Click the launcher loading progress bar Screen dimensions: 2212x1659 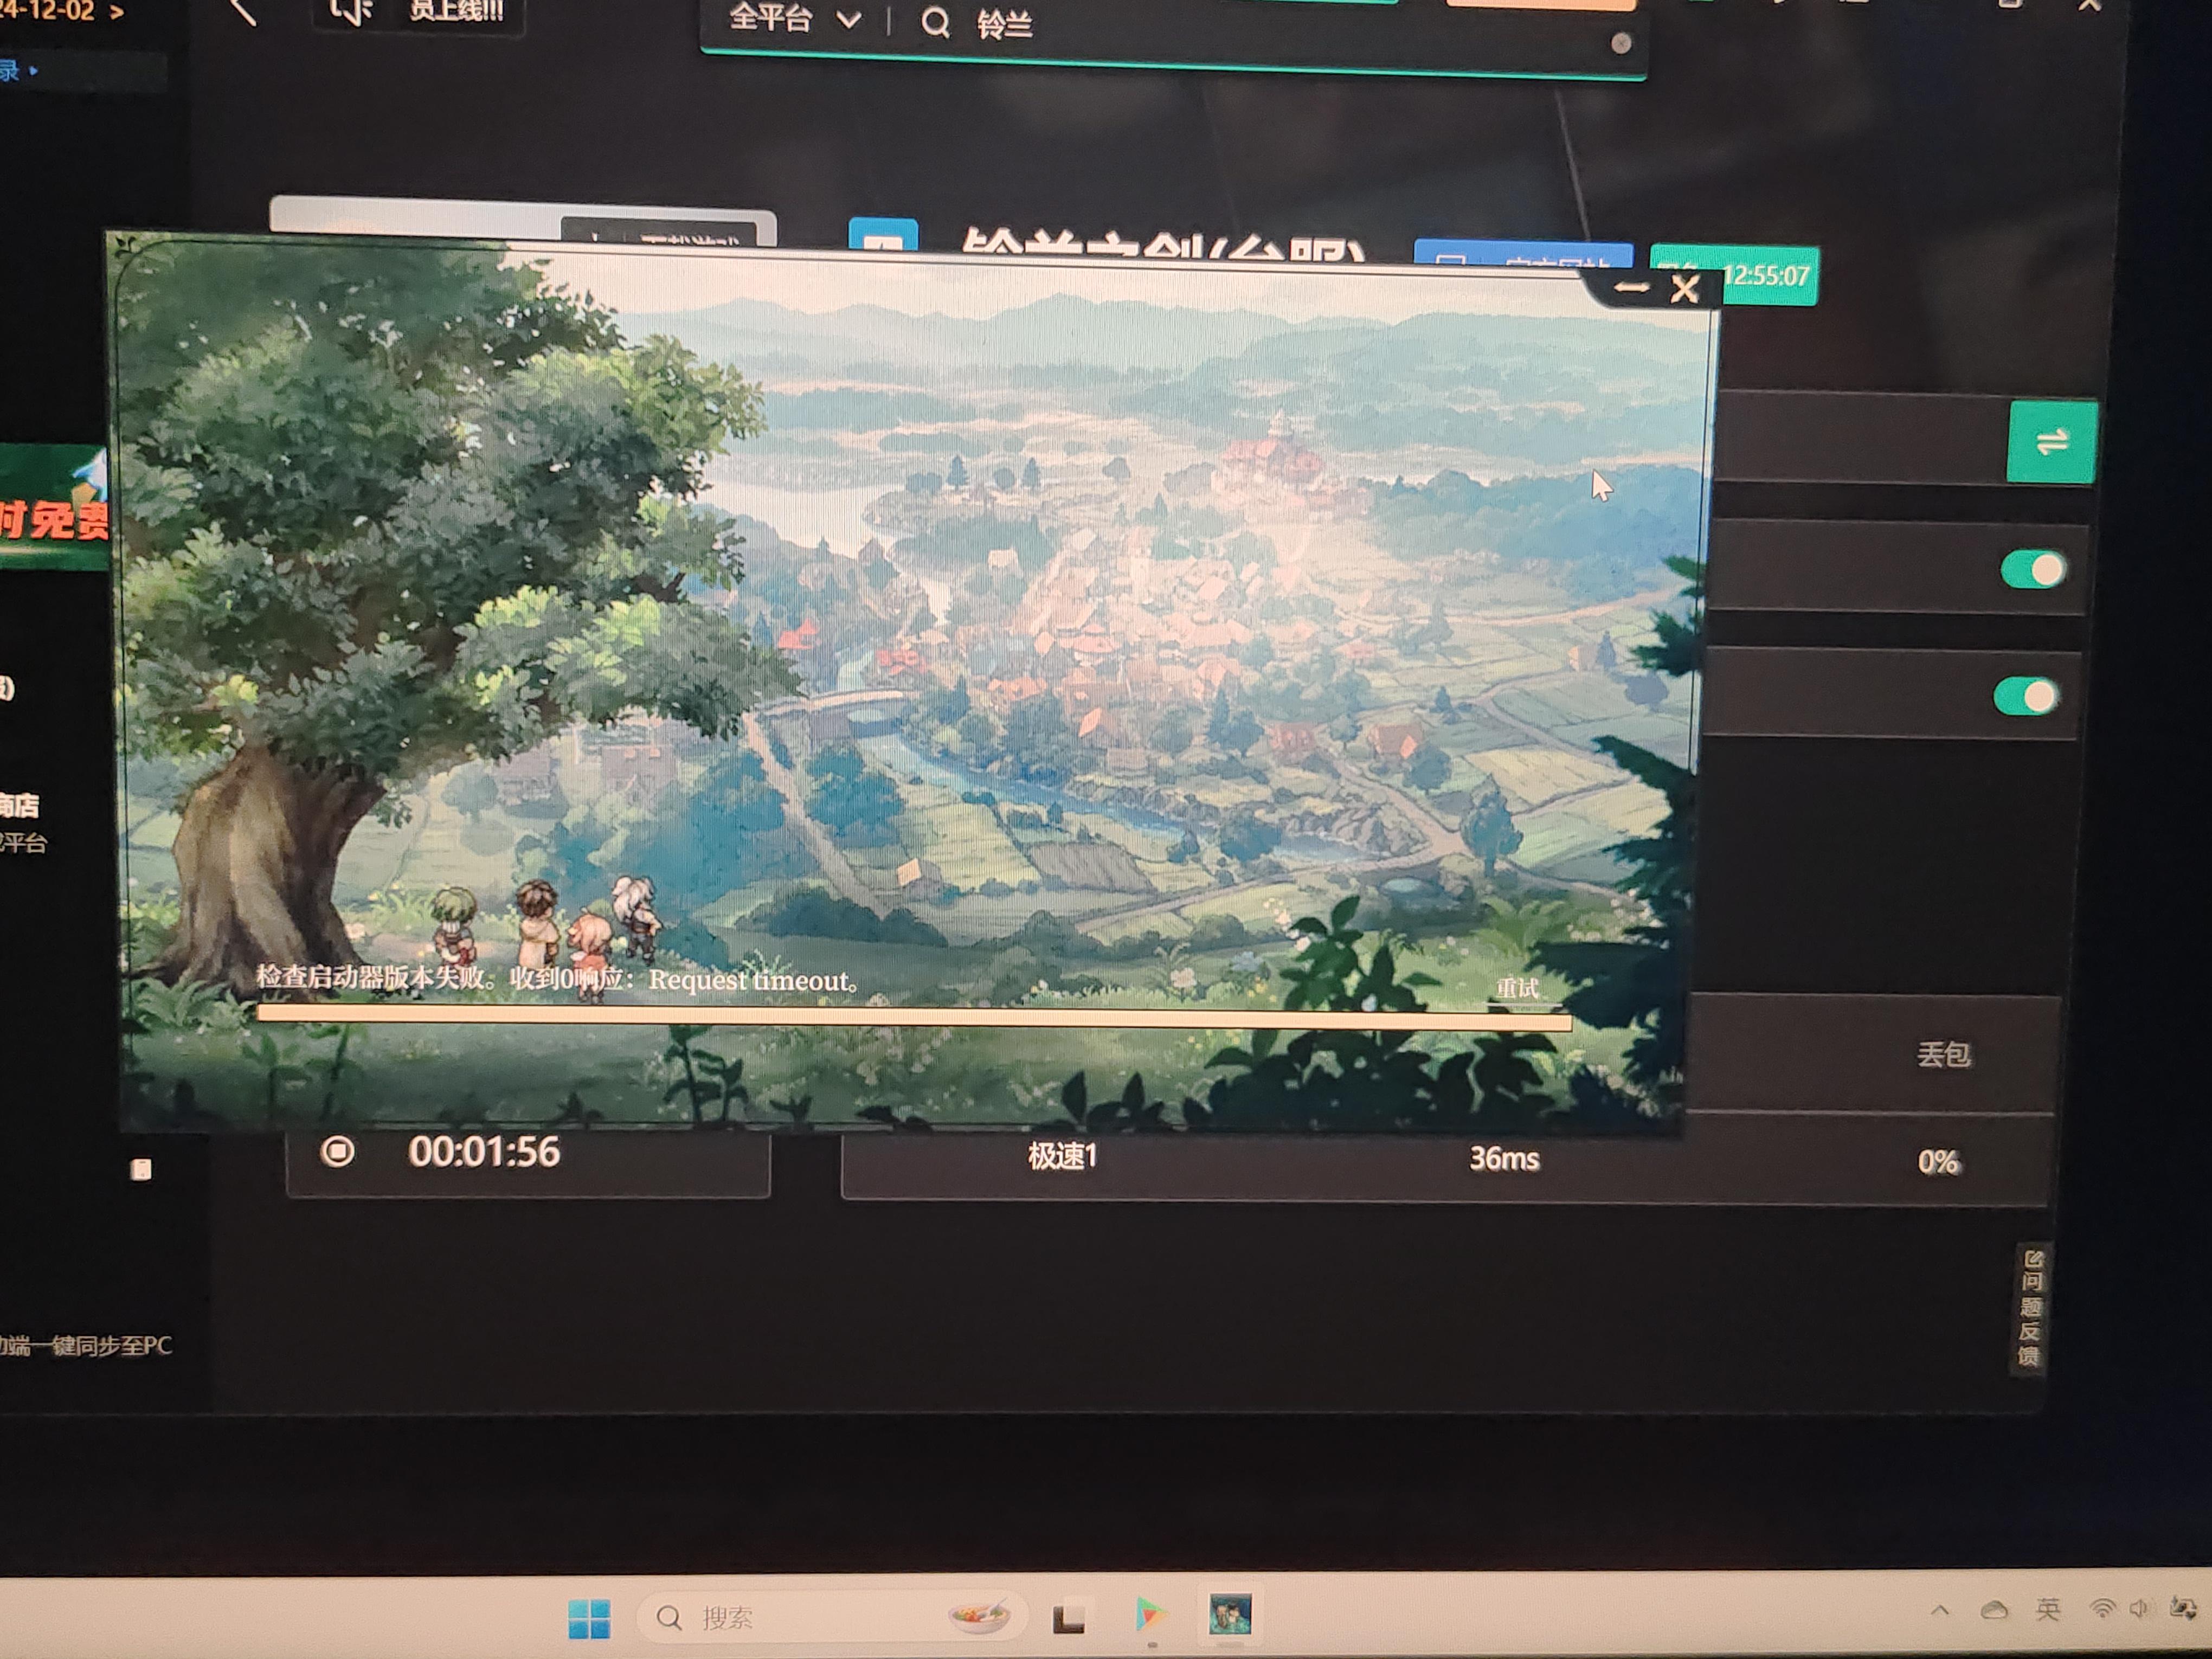(x=914, y=1017)
